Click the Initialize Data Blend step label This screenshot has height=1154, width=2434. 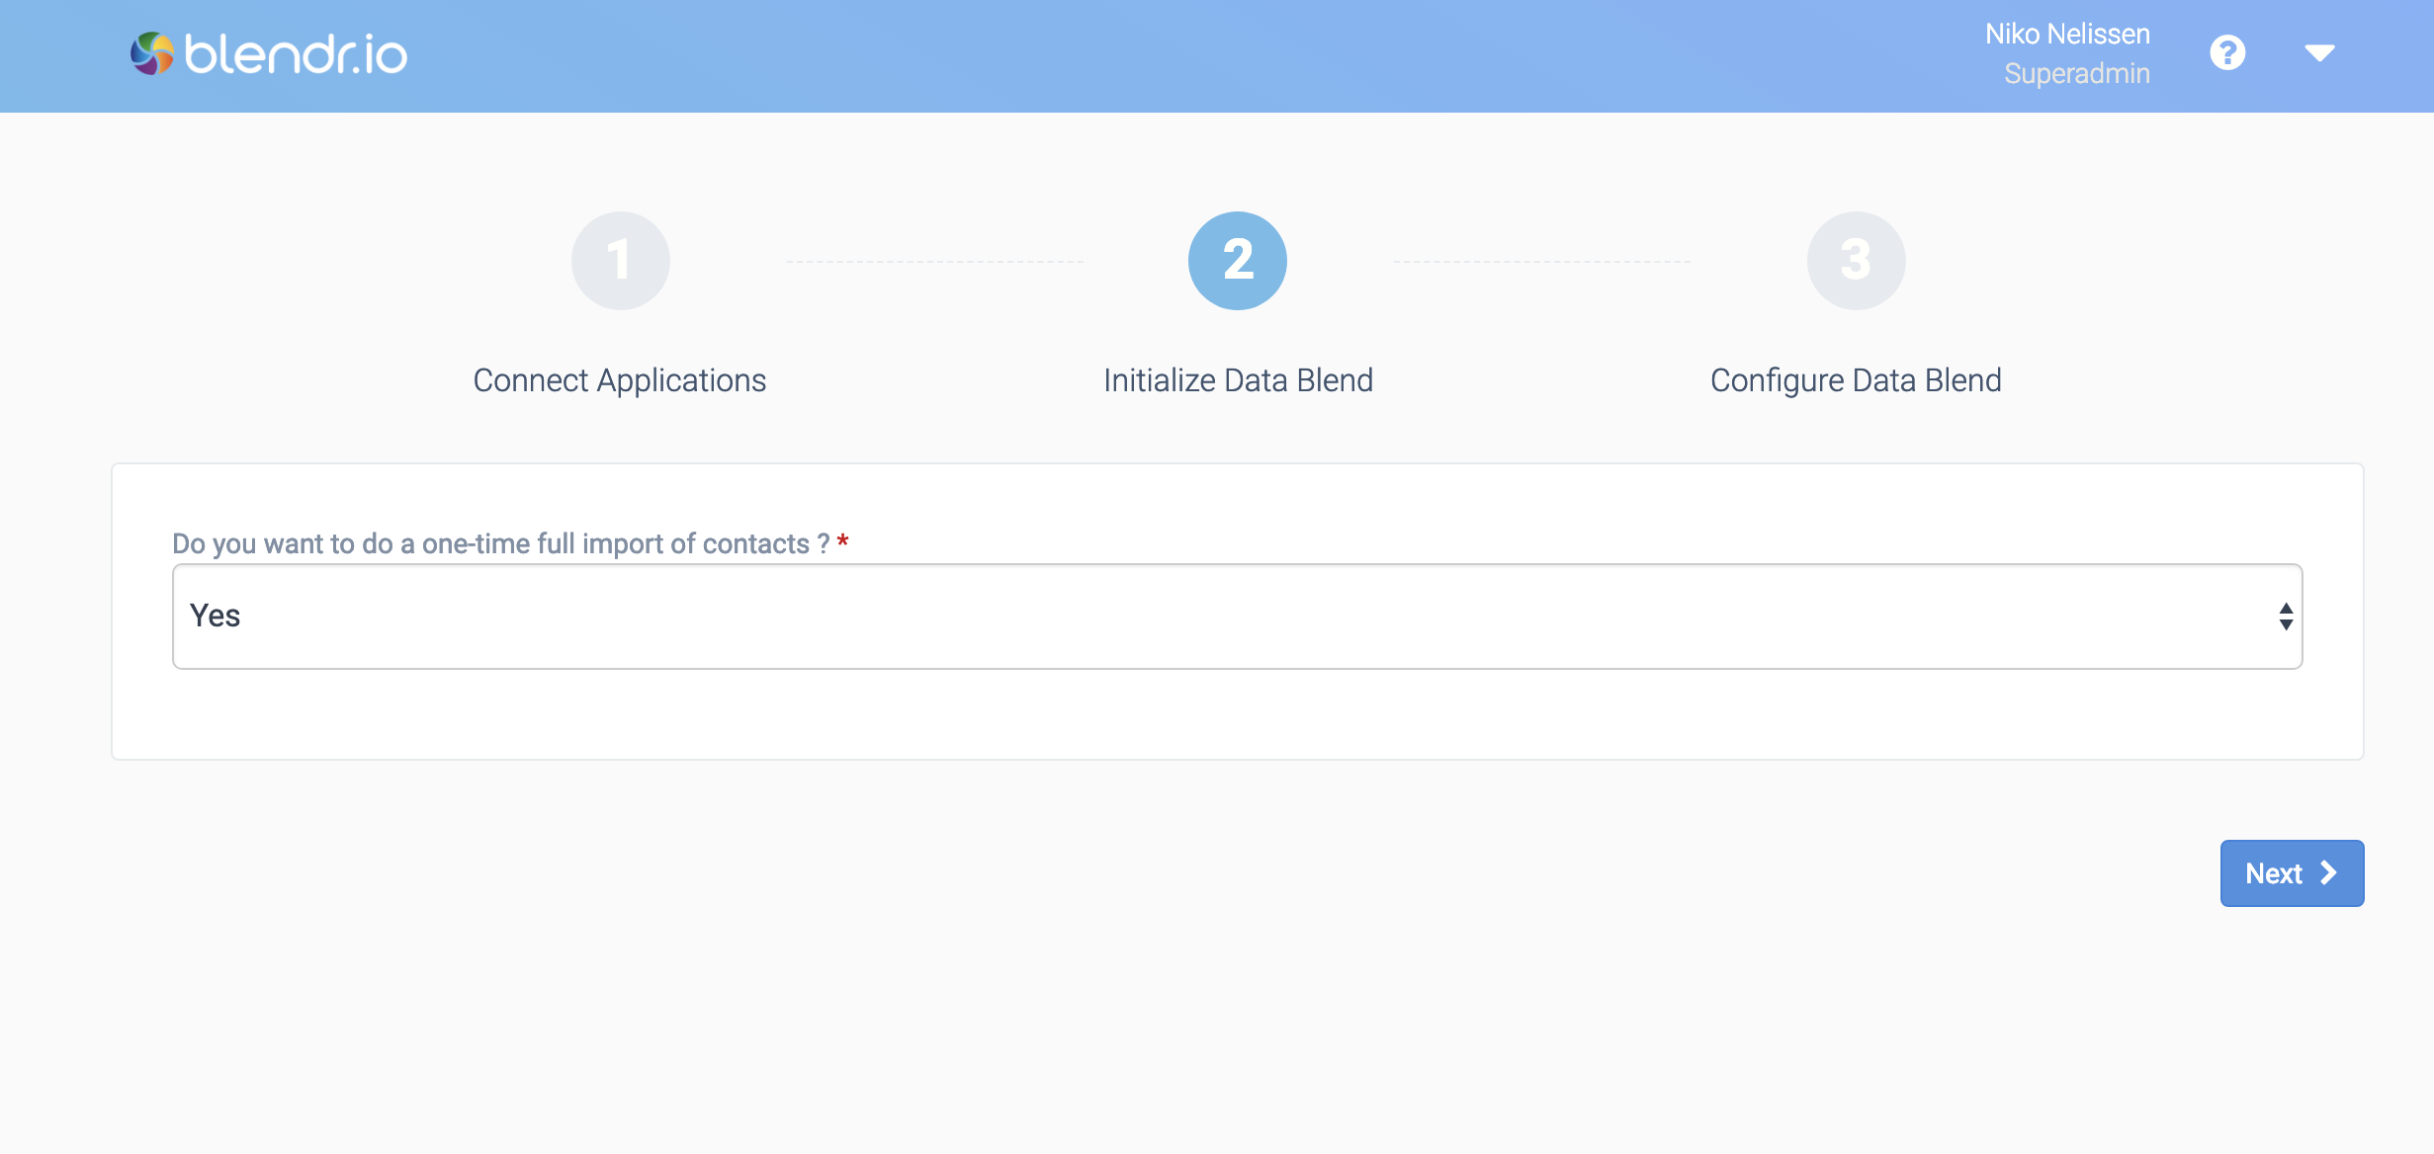(x=1237, y=378)
